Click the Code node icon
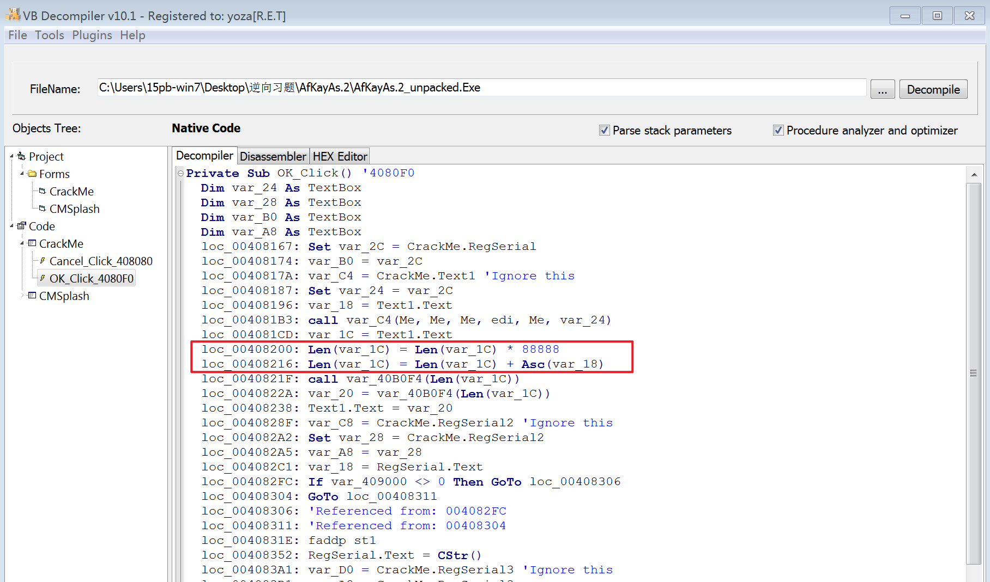The image size is (990, 582). click(22, 226)
